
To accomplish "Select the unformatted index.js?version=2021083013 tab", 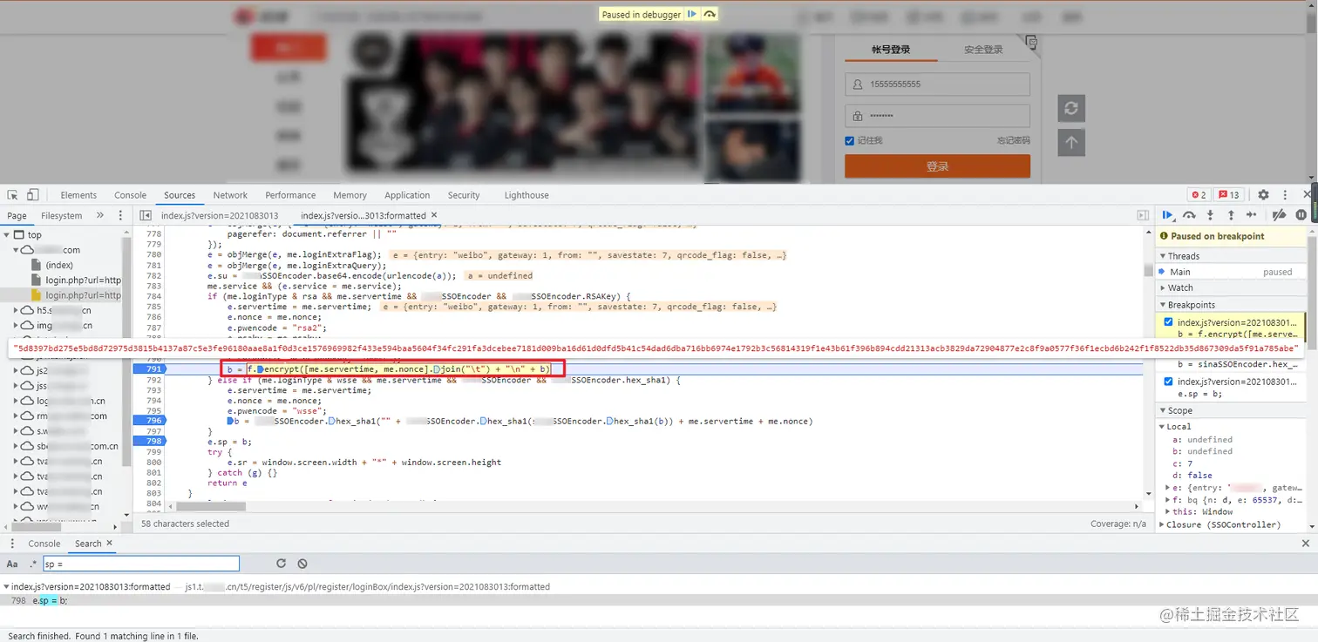I will pyautogui.click(x=220, y=215).
